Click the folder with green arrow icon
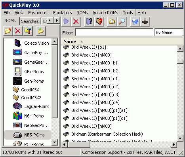 (41, 31)
